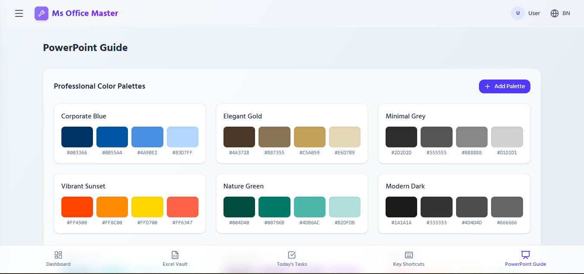Click the PowerPoint Guide page heading
The height and width of the screenshot is (274, 584).
point(85,48)
